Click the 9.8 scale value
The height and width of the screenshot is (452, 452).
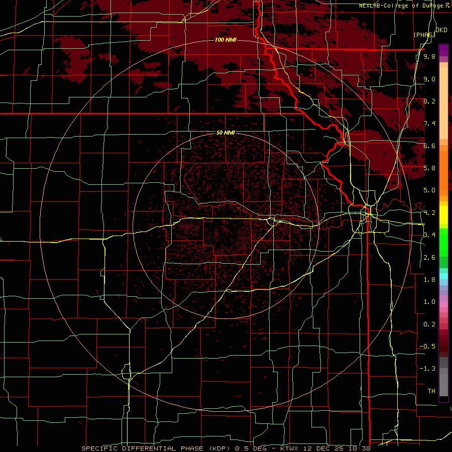pos(429,56)
